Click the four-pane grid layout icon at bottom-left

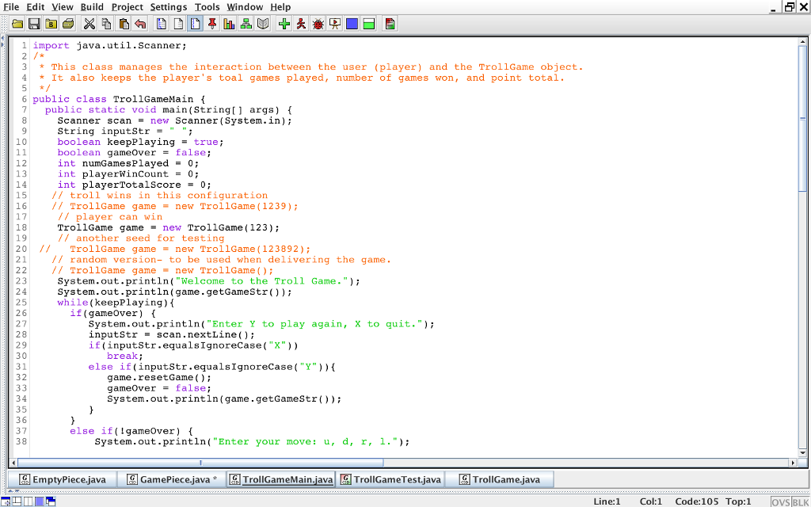pos(17,501)
